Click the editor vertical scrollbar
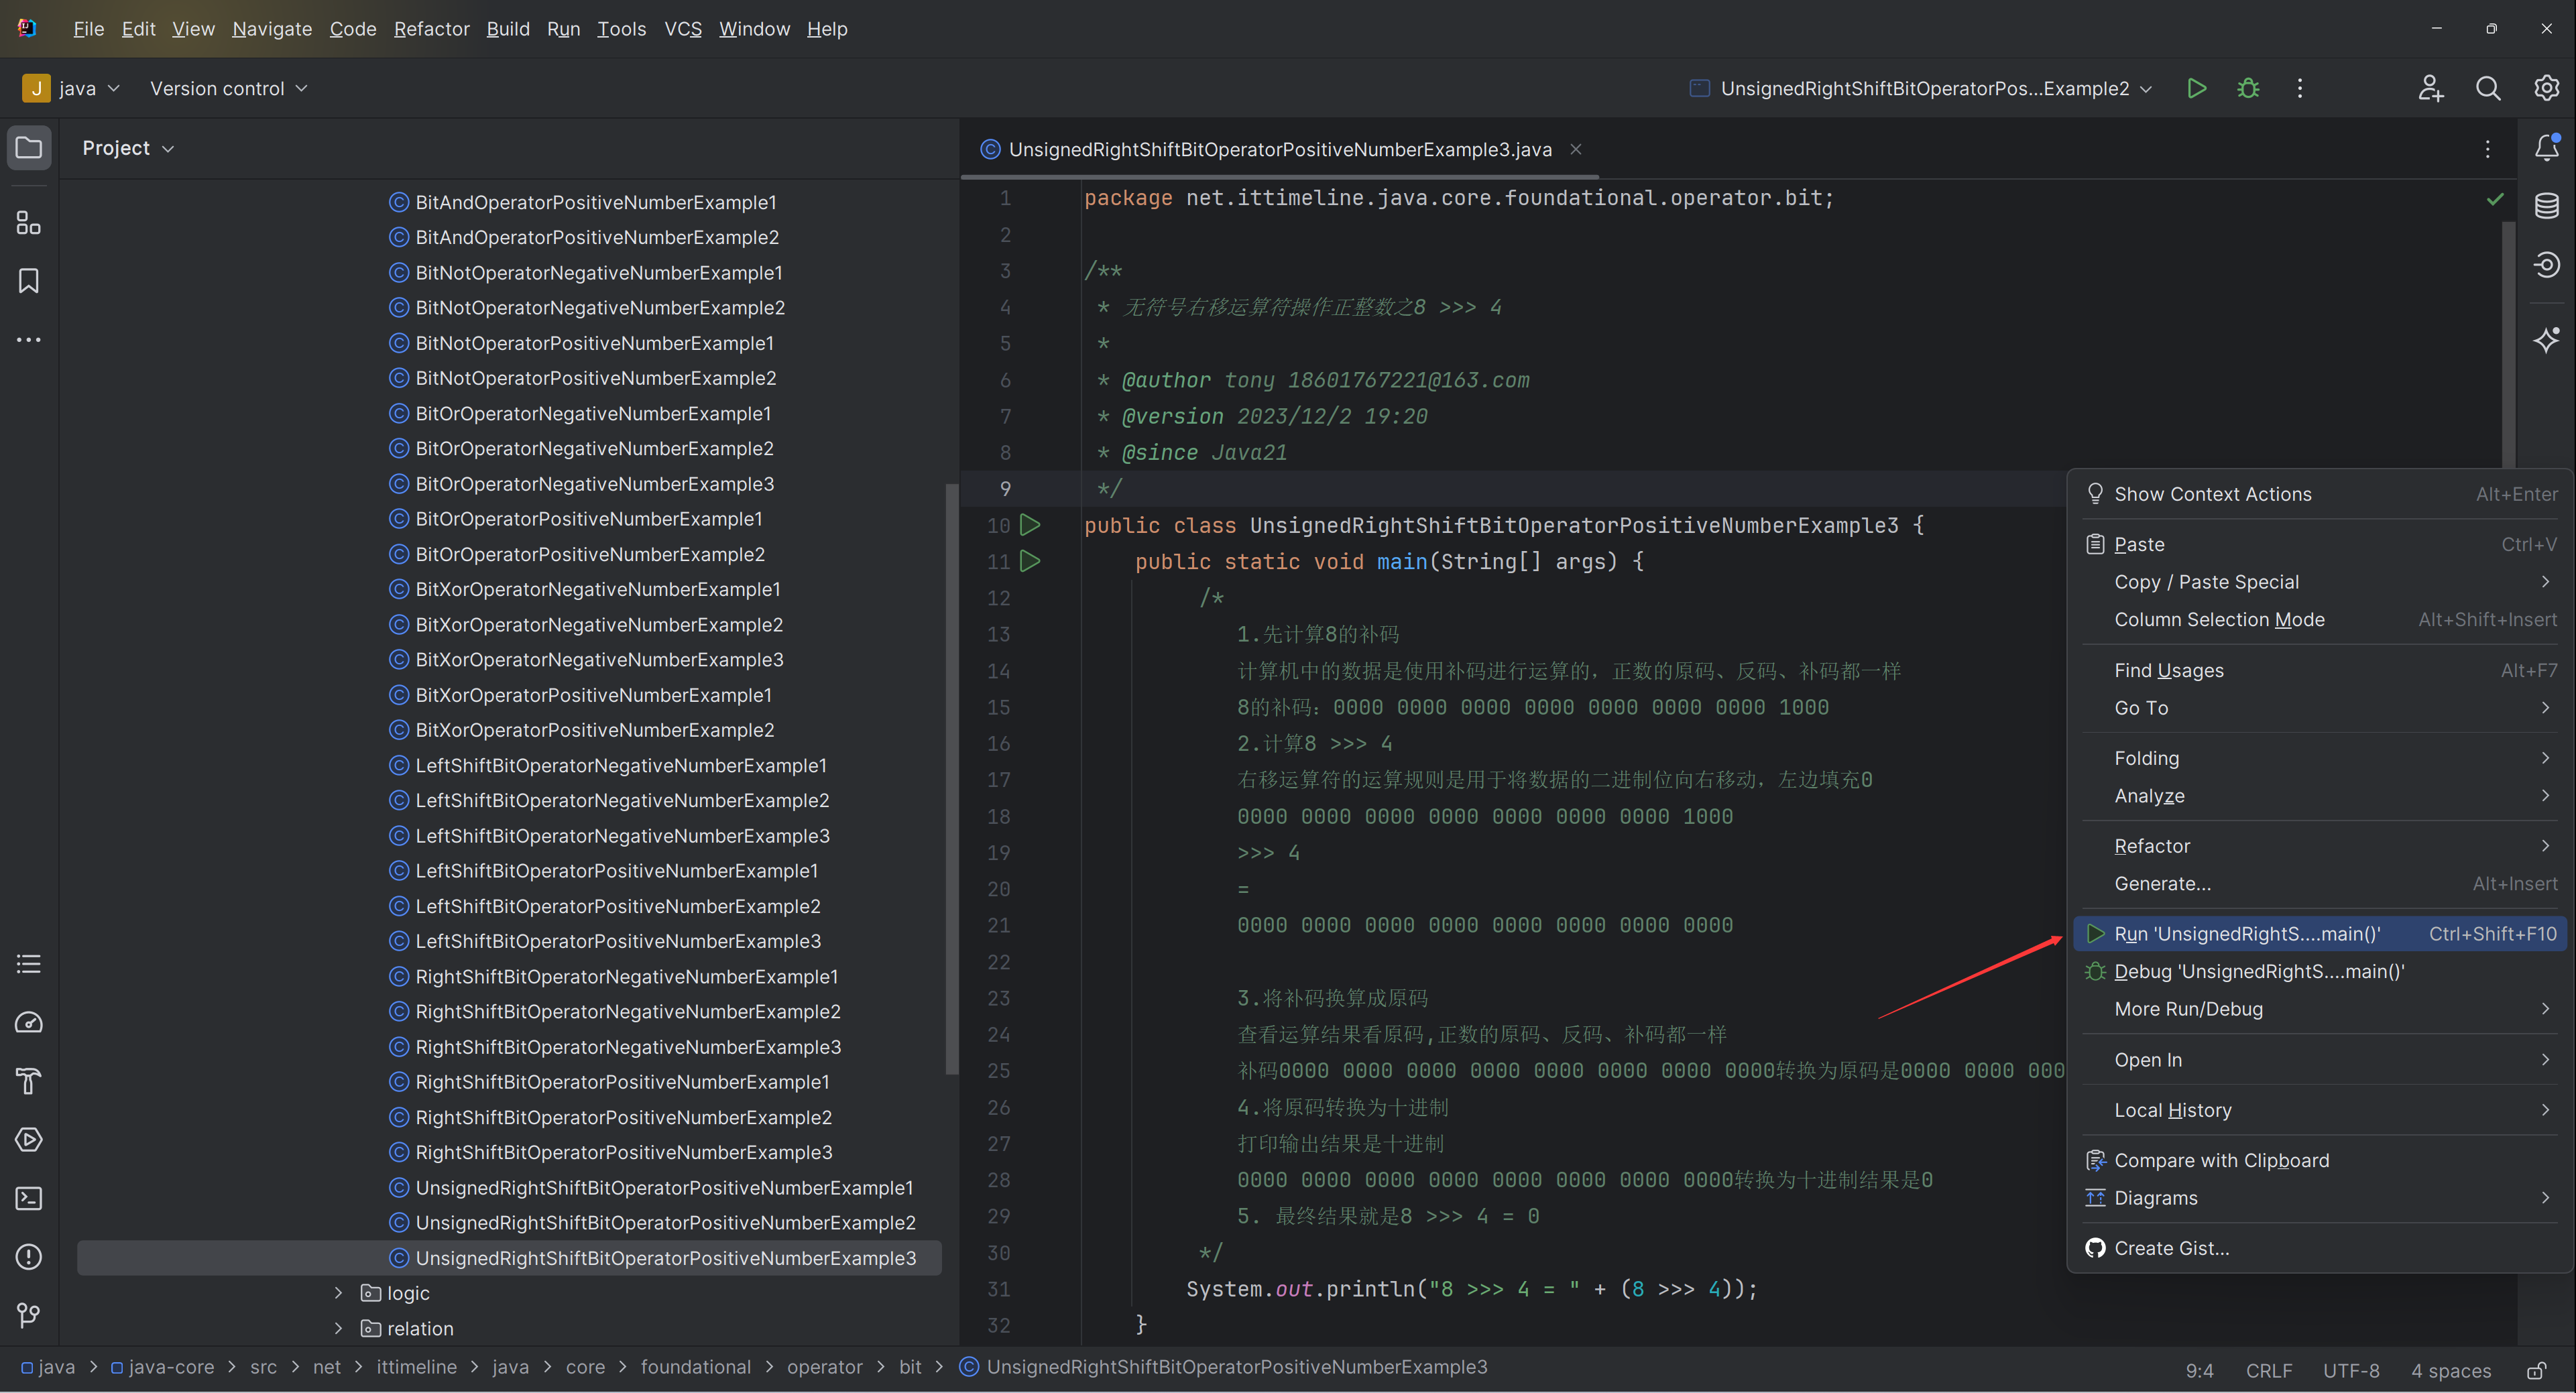 point(2508,345)
